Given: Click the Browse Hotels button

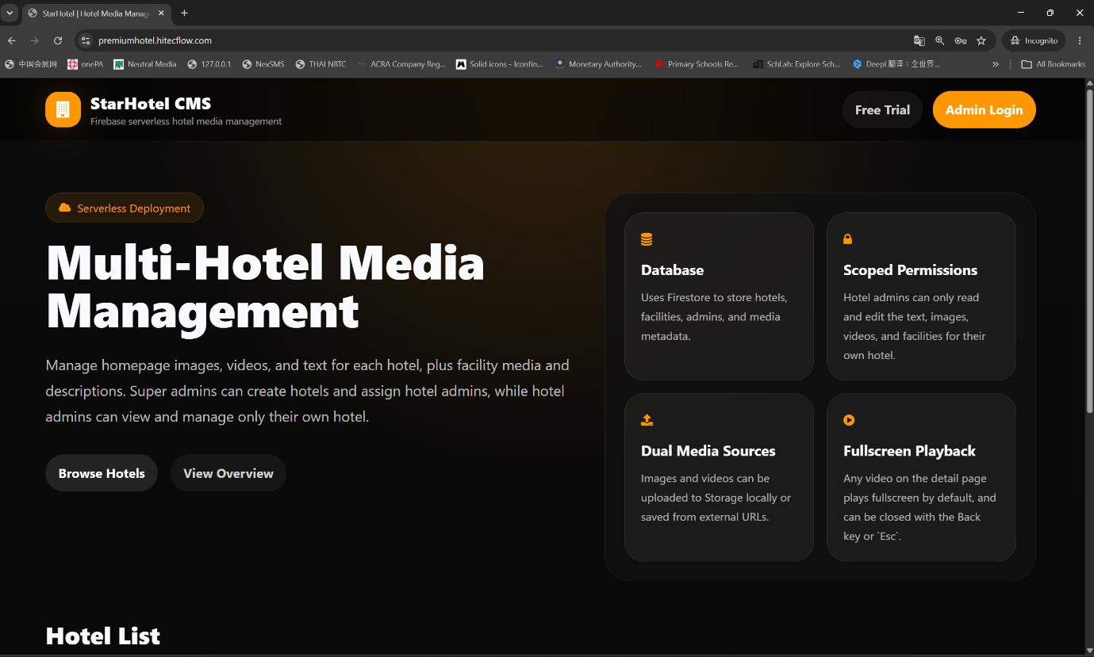Looking at the screenshot, I should tap(102, 473).
